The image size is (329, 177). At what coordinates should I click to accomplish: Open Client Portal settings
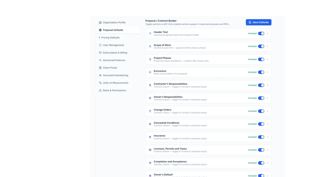coord(118,68)
